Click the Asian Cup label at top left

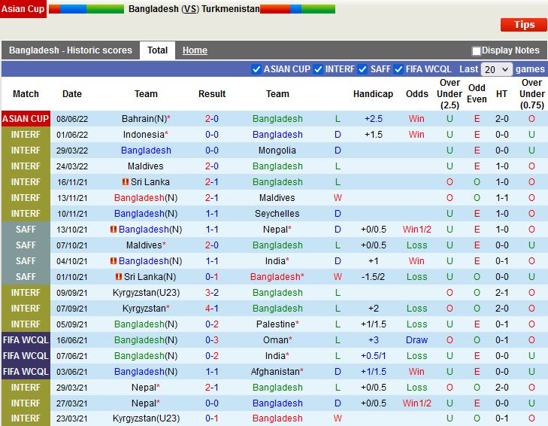[23, 9]
